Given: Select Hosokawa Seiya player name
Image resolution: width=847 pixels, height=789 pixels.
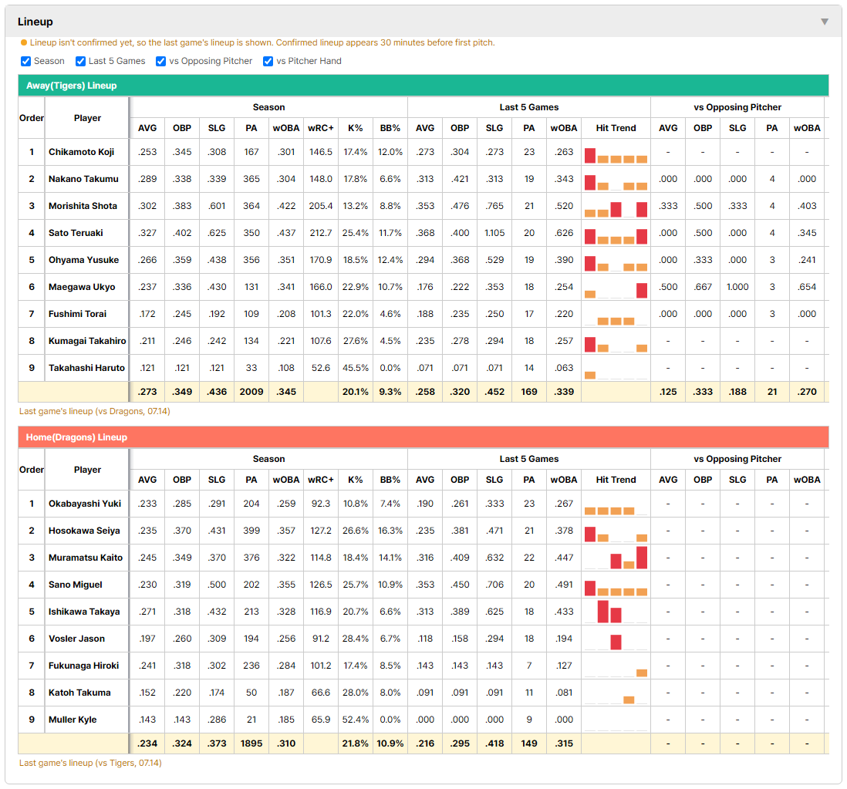Looking at the screenshot, I should [84, 531].
